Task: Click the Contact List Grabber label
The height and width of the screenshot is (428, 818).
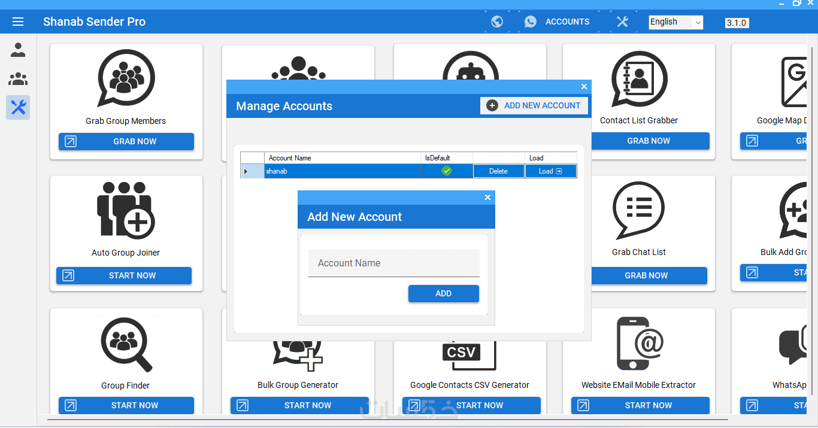Action: click(639, 120)
